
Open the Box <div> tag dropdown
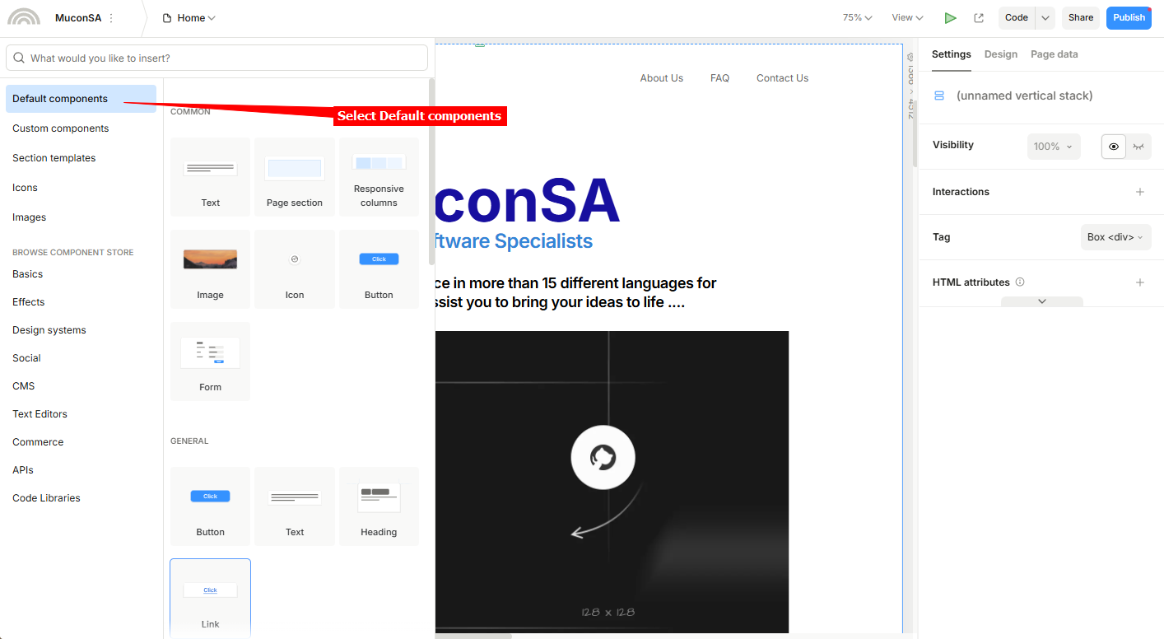click(1115, 237)
